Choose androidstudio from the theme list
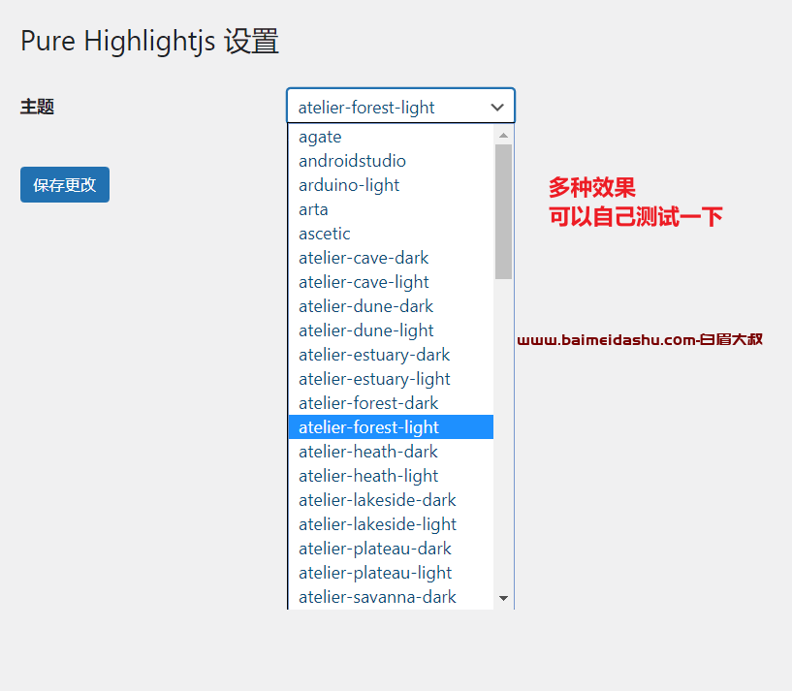 [391, 161]
